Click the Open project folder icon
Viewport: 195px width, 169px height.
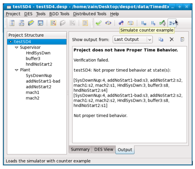click(x=31, y=23)
